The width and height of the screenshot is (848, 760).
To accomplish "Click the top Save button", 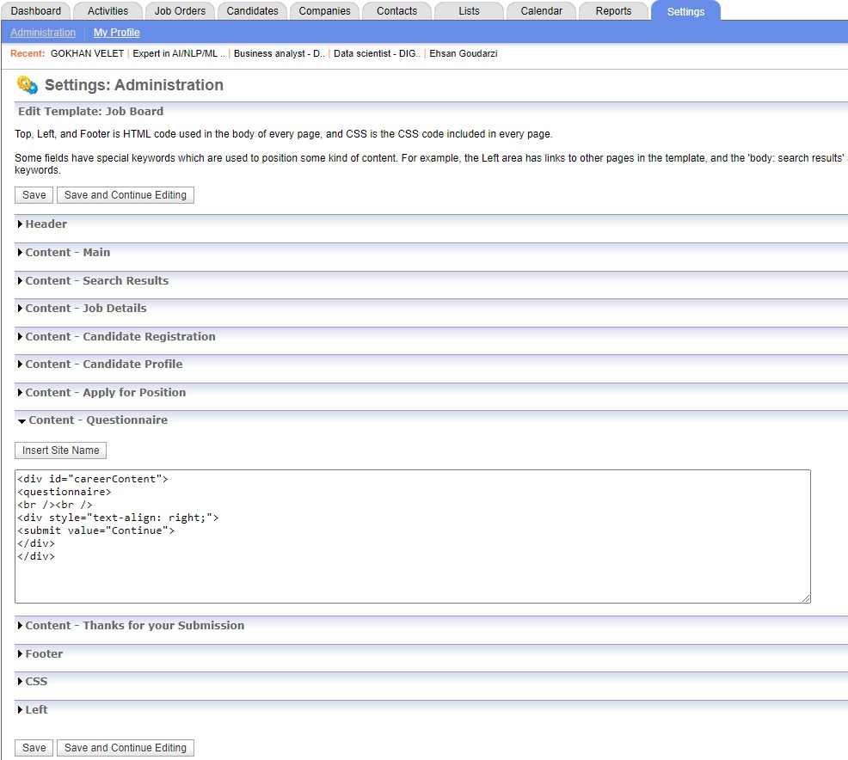I will click(x=34, y=195).
